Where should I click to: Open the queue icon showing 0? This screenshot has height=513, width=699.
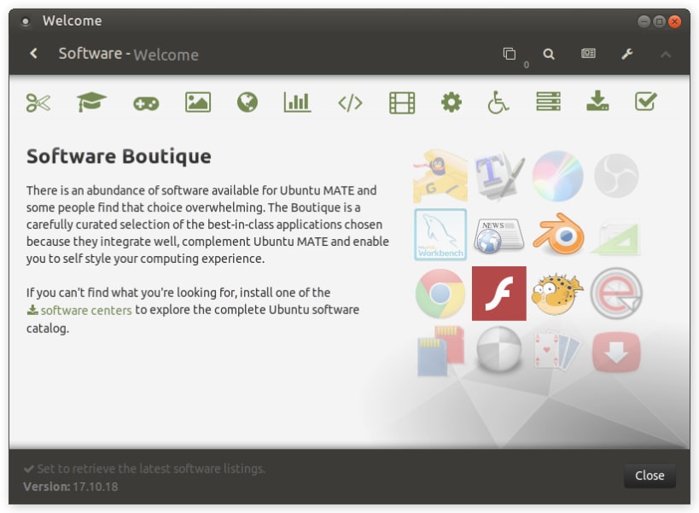[x=510, y=54]
